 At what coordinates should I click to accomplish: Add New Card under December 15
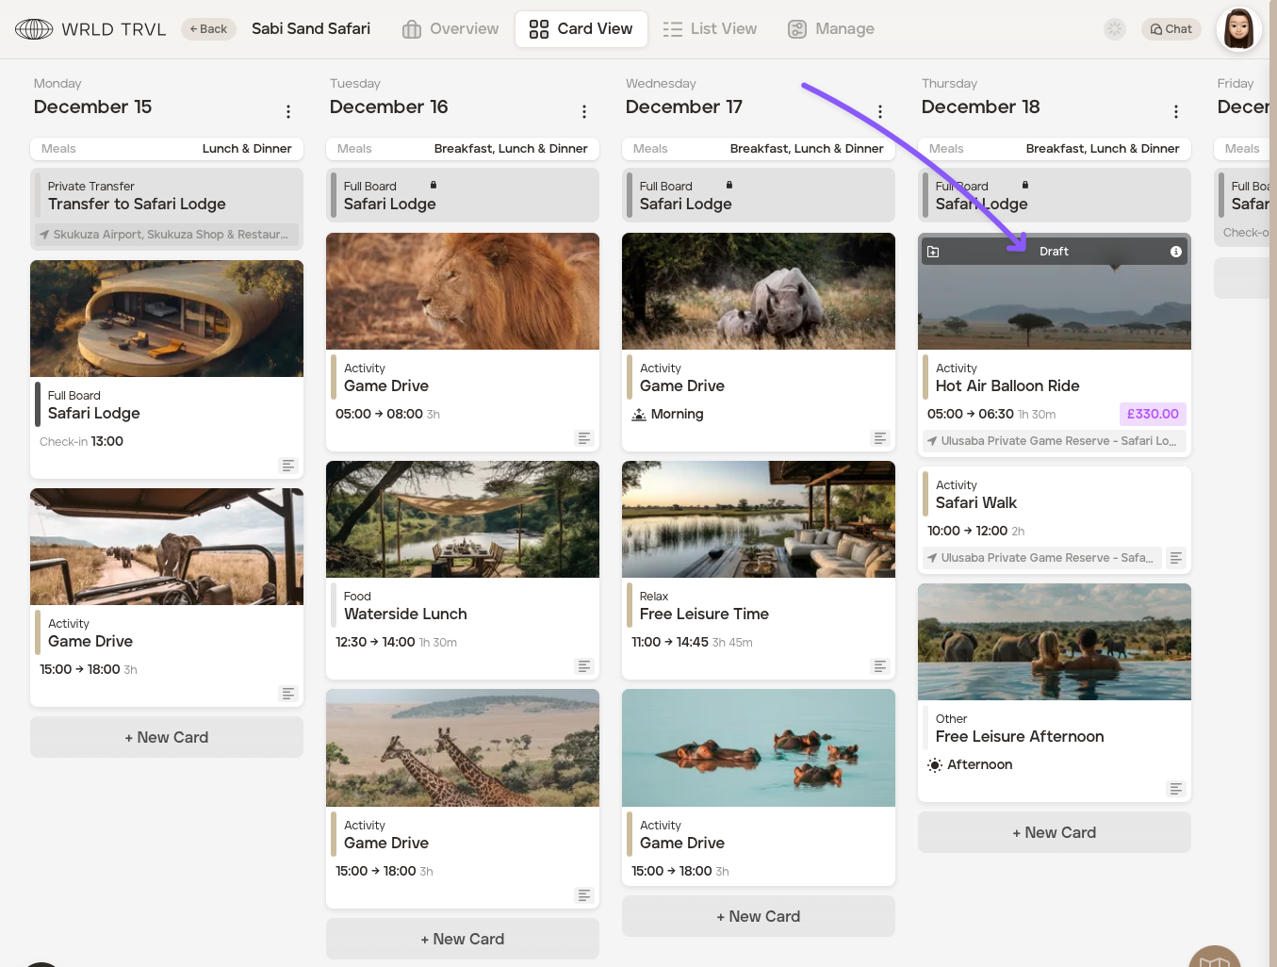[167, 737]
